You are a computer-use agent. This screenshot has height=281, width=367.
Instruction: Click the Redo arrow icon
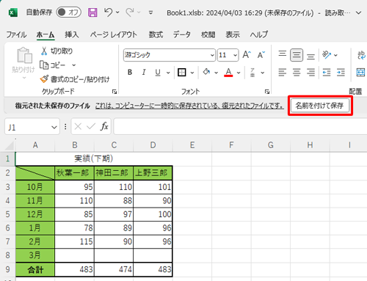(x=130, y=12)
